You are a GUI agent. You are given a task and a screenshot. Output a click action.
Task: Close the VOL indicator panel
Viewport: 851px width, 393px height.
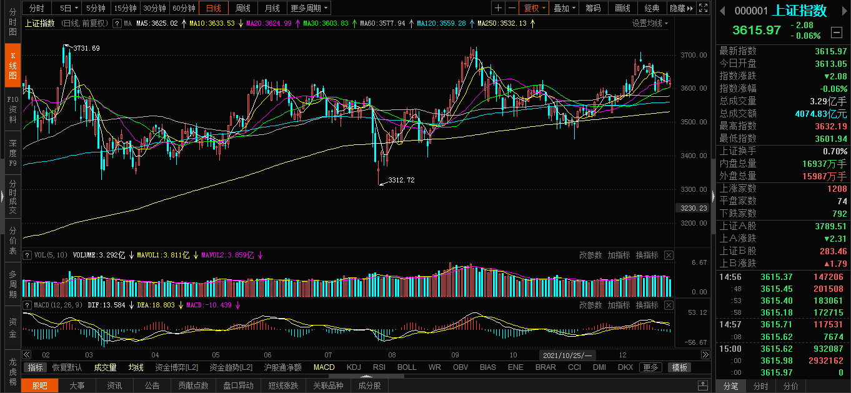coord(669,255)
